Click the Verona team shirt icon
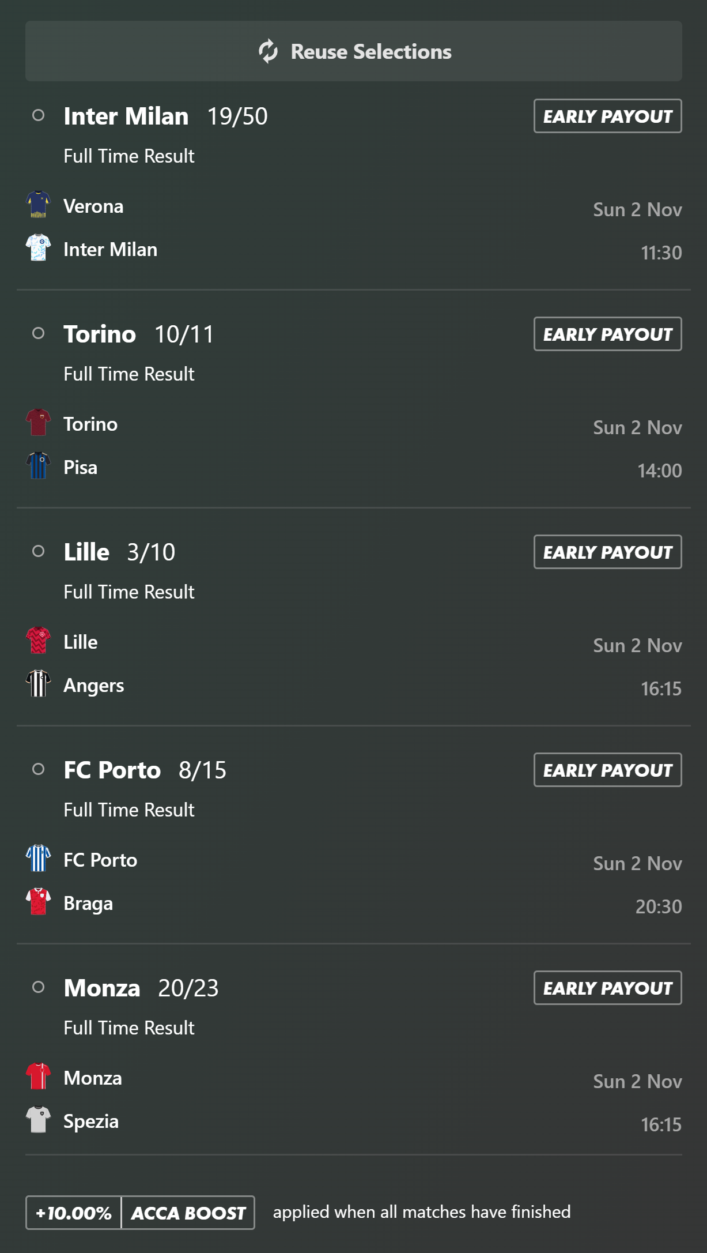The width and height of the screenshot is (707, 1253). [39, 205]
